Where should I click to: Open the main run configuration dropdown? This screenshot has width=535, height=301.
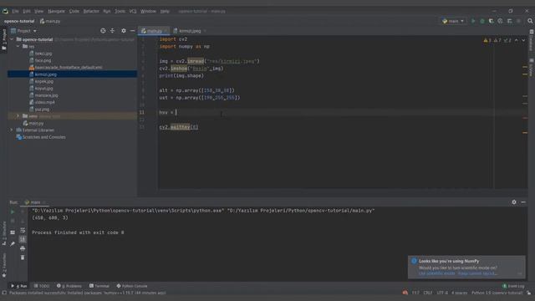(453, 21)
